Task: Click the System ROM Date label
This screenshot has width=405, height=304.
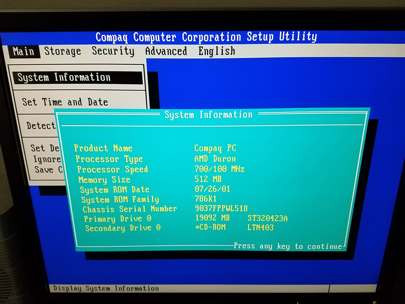Action: (115, 189)
